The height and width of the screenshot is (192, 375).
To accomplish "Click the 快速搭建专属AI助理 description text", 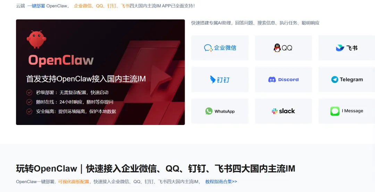I will [x=256, y=23].
